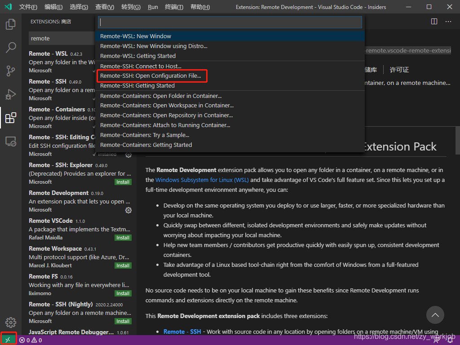Click notifications bell in status bar
The height and width of the screenshot is (345, 460).
tap(450, 341)
